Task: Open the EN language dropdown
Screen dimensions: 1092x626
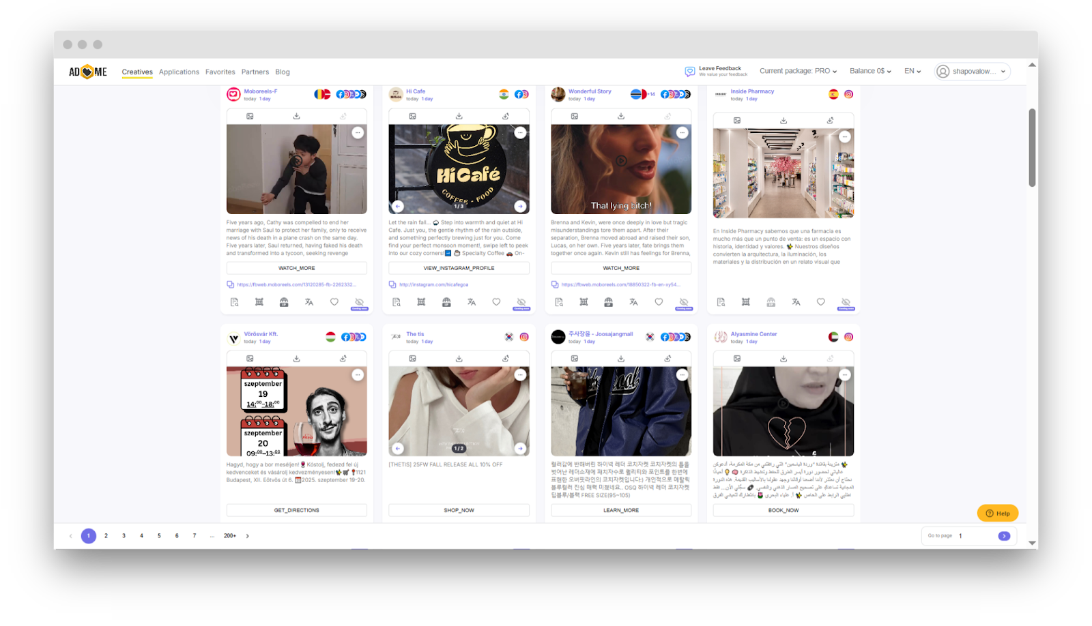Action: [x=912, y=70]
